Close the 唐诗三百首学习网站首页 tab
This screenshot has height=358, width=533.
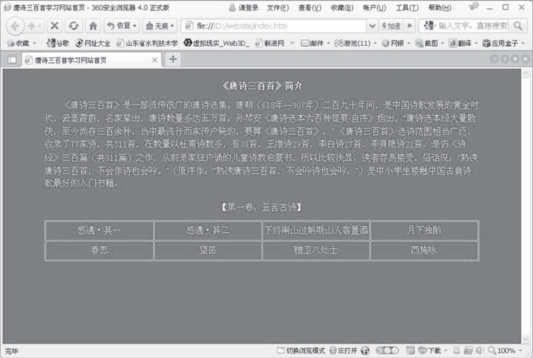155,60
